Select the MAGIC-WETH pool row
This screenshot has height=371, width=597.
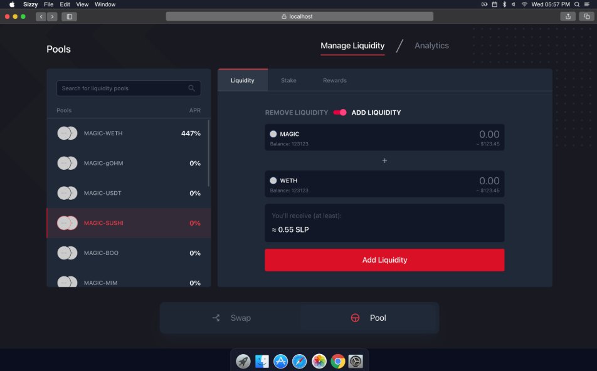tap(129, 133)
